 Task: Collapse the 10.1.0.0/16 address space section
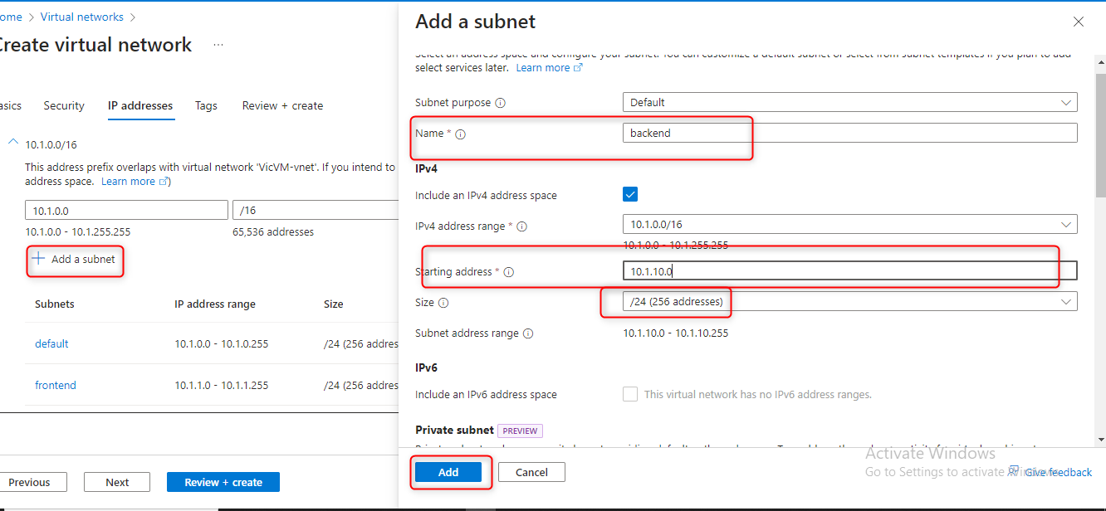[x=12, y=143]
